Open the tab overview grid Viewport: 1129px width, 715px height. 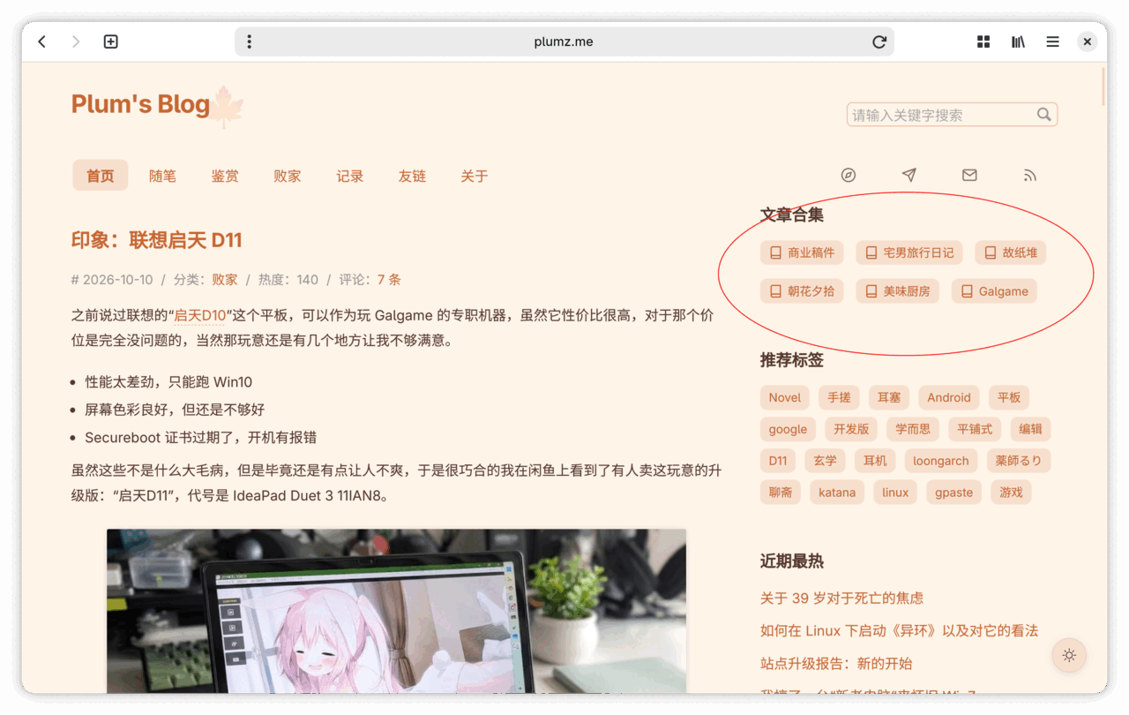(x=983, y=41)
